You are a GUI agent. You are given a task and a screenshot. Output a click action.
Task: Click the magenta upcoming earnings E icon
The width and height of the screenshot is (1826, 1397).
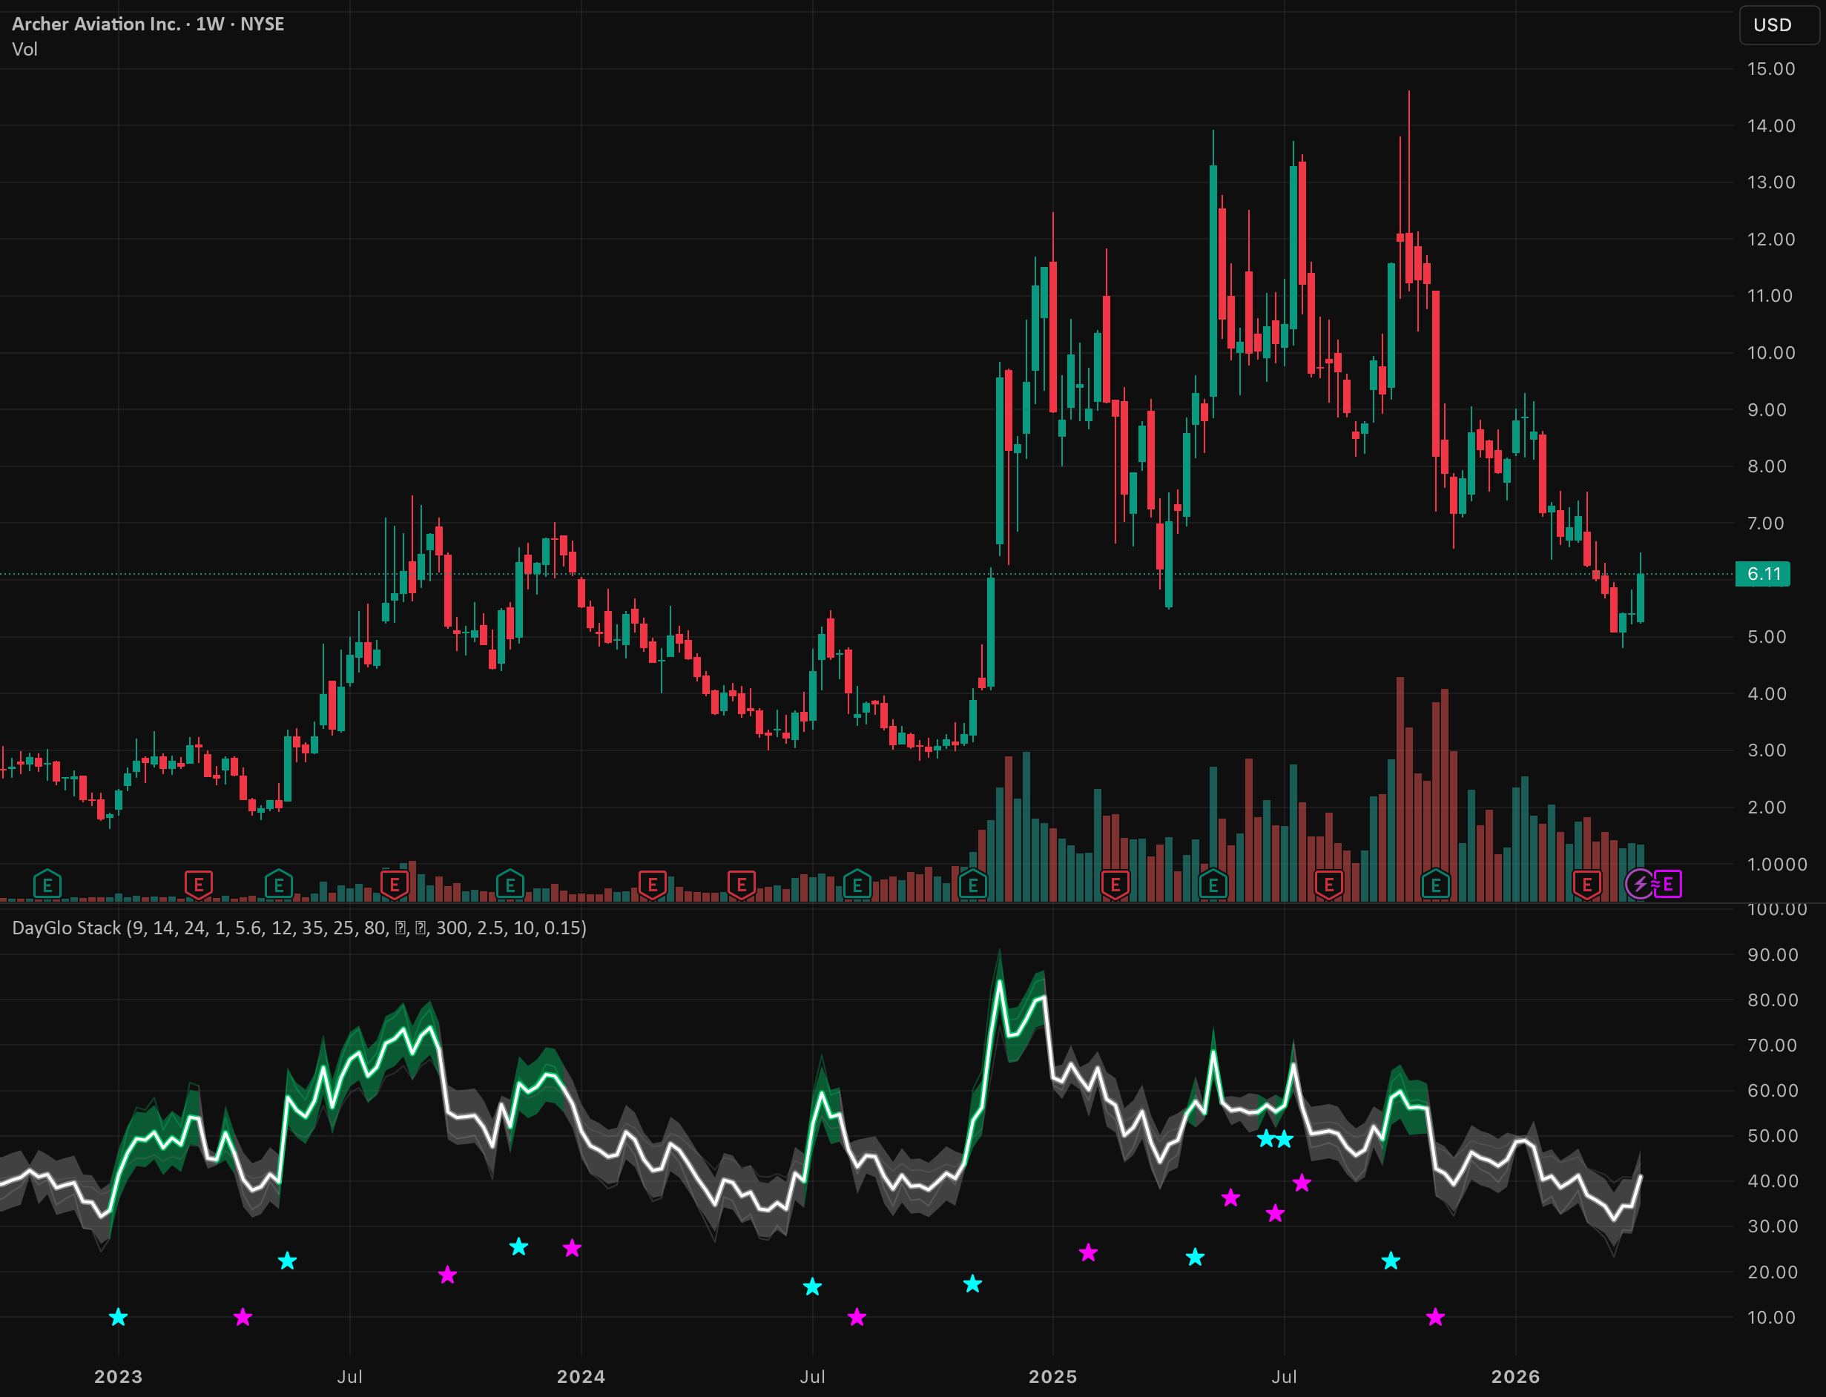point(1668,884)
